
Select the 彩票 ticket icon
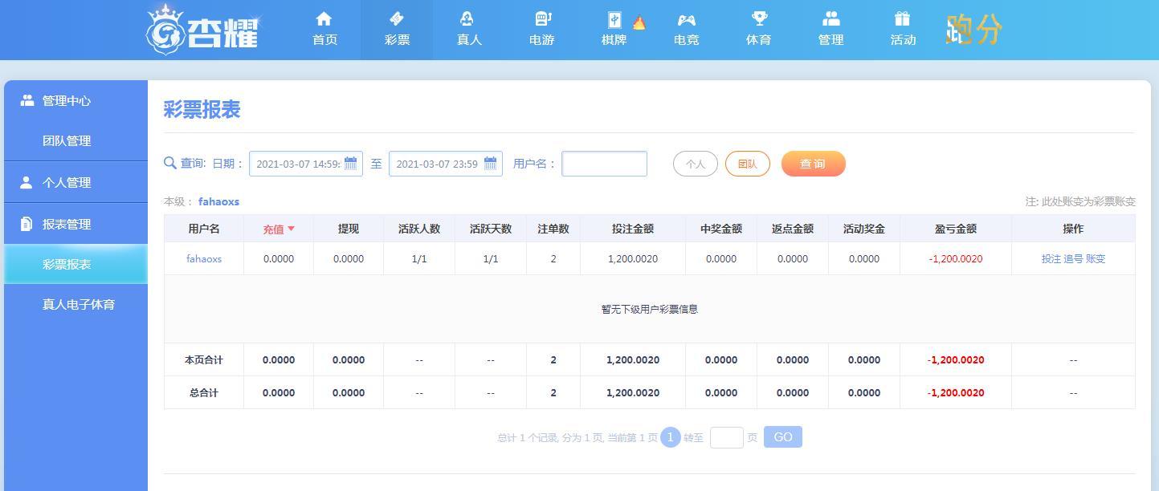tap(397, 18)
